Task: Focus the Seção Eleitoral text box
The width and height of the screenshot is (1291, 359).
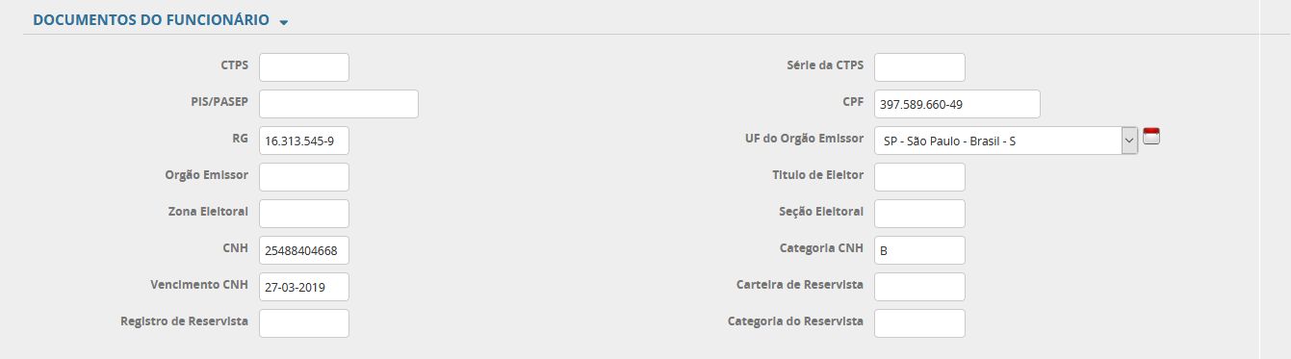Action: (x=919, y=214)
